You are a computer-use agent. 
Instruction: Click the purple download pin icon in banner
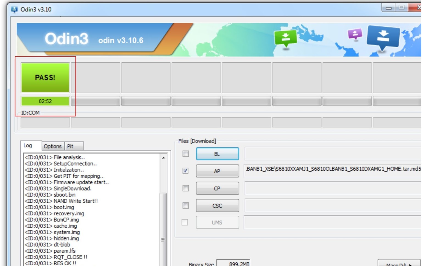coord(355,34)
